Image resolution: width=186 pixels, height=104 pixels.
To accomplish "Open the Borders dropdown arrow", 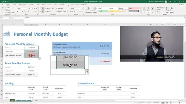I will tap(28, 12).
